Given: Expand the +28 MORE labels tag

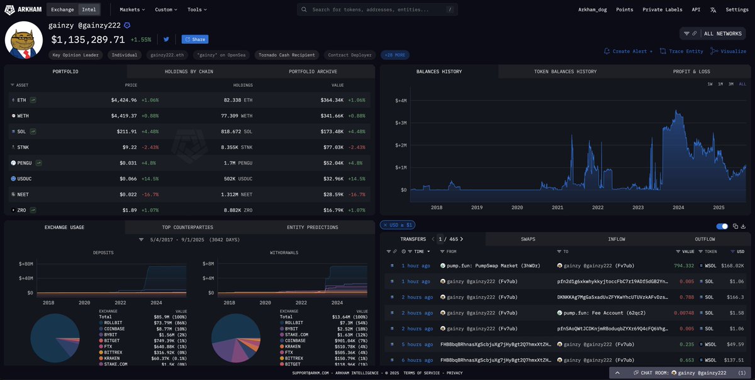Looking at the screenshot, I should (x=395, y=55).
